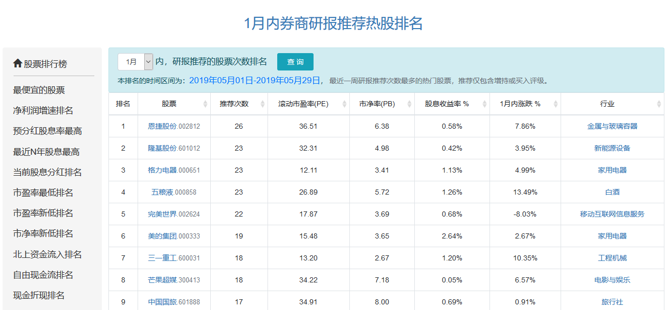This screenshot has width=668, height=310.
Task: Click 推荐次数 value 26 for 恩捷股份
Action: [239, 126]
